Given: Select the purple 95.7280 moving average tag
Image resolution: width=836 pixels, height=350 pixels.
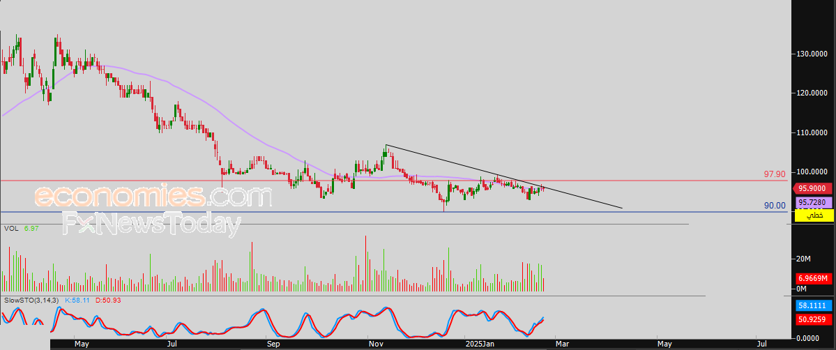Looking at the screenshot, I should [x=814, y=203].
